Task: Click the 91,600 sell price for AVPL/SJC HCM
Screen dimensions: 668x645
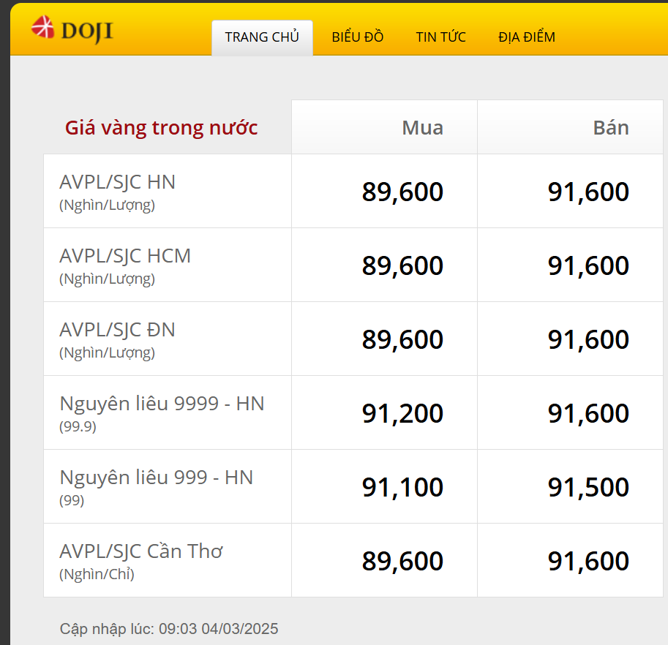Action: point(588,265)
